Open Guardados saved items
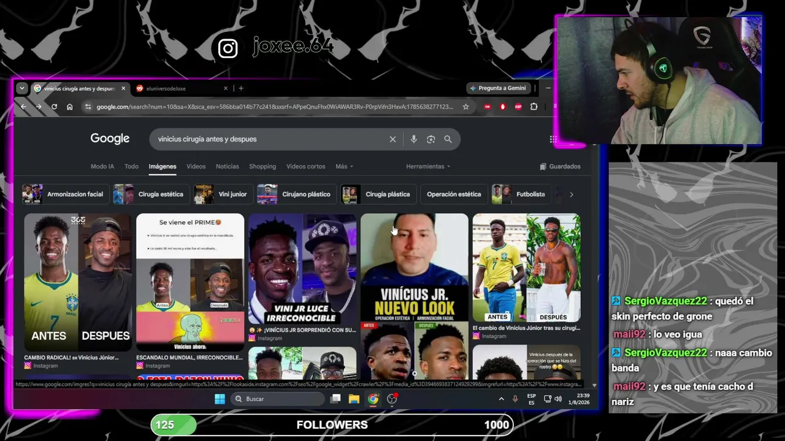Screen dimensions: 785x441 (560, 167)
